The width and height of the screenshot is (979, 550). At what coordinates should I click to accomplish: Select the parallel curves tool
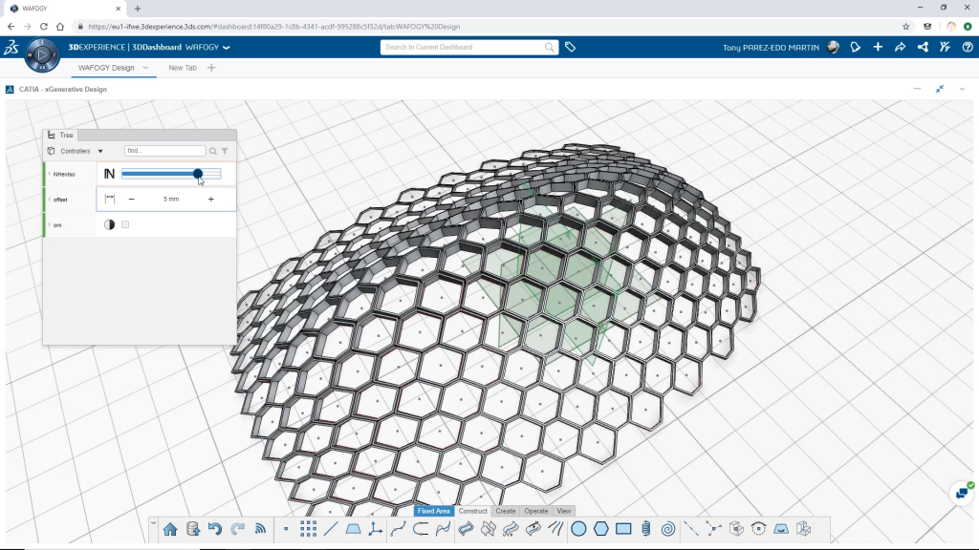[x=555, y=529]
